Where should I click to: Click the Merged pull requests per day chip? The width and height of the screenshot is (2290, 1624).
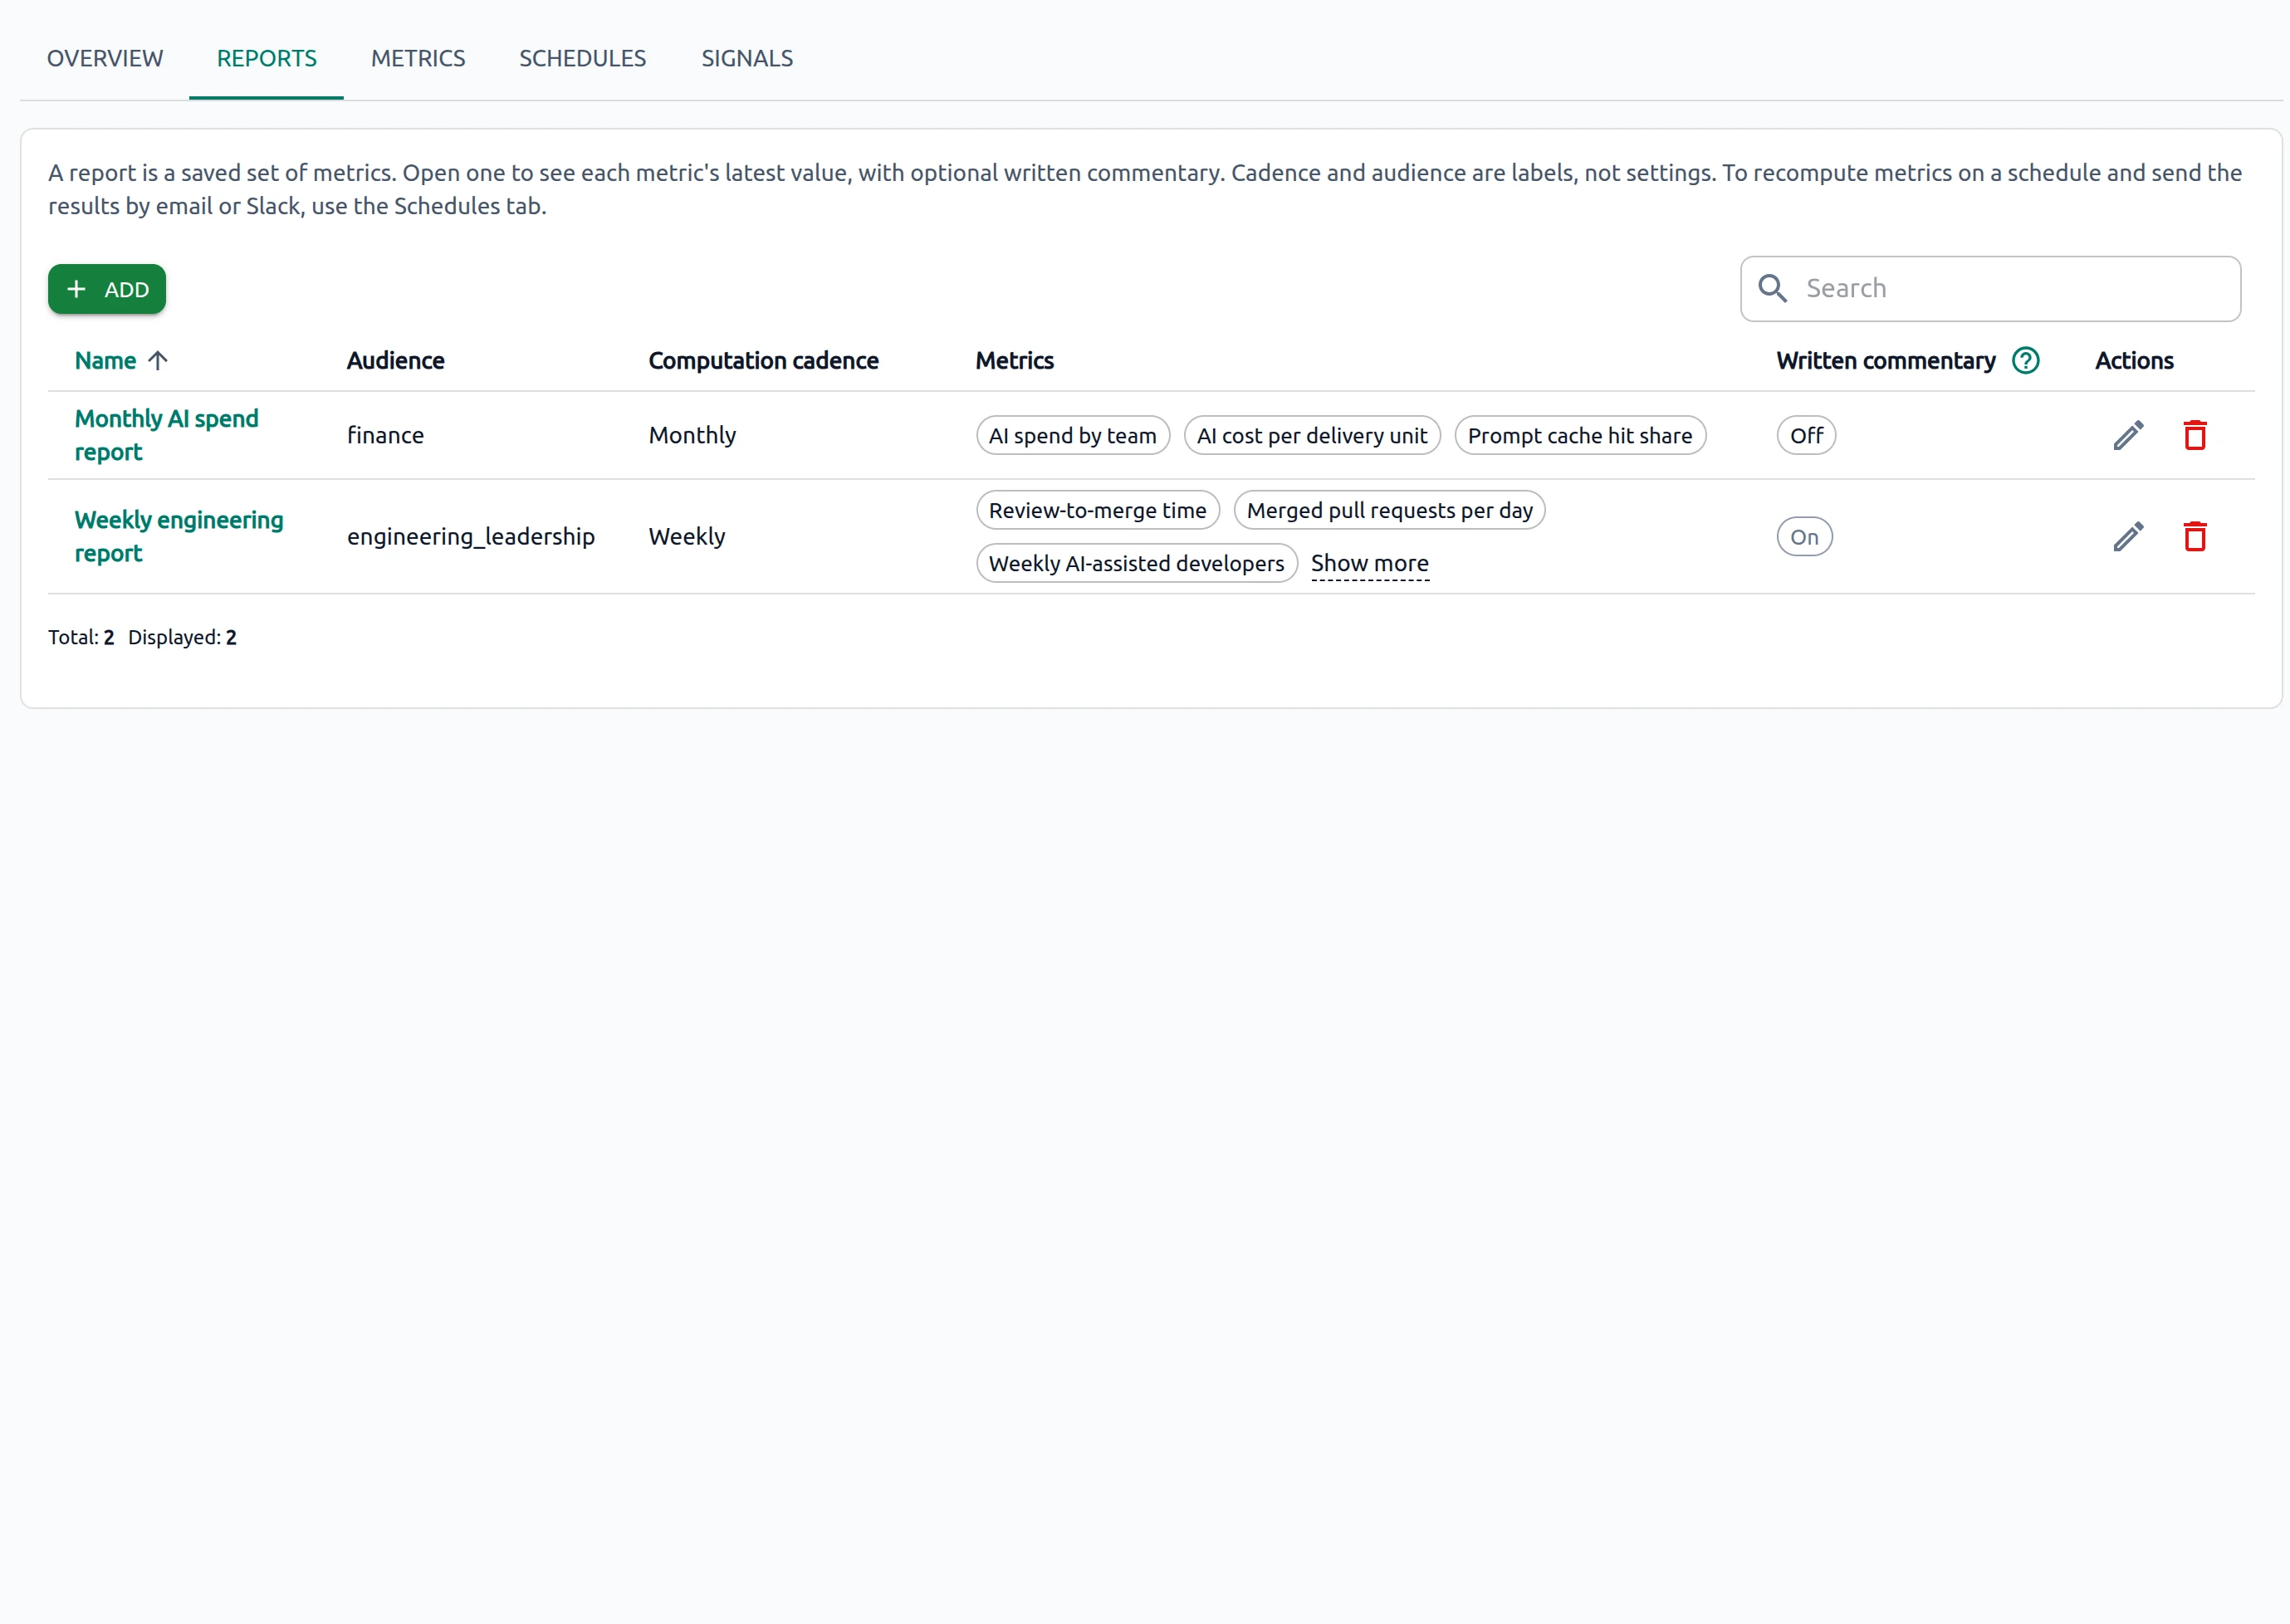point(1390,510)
